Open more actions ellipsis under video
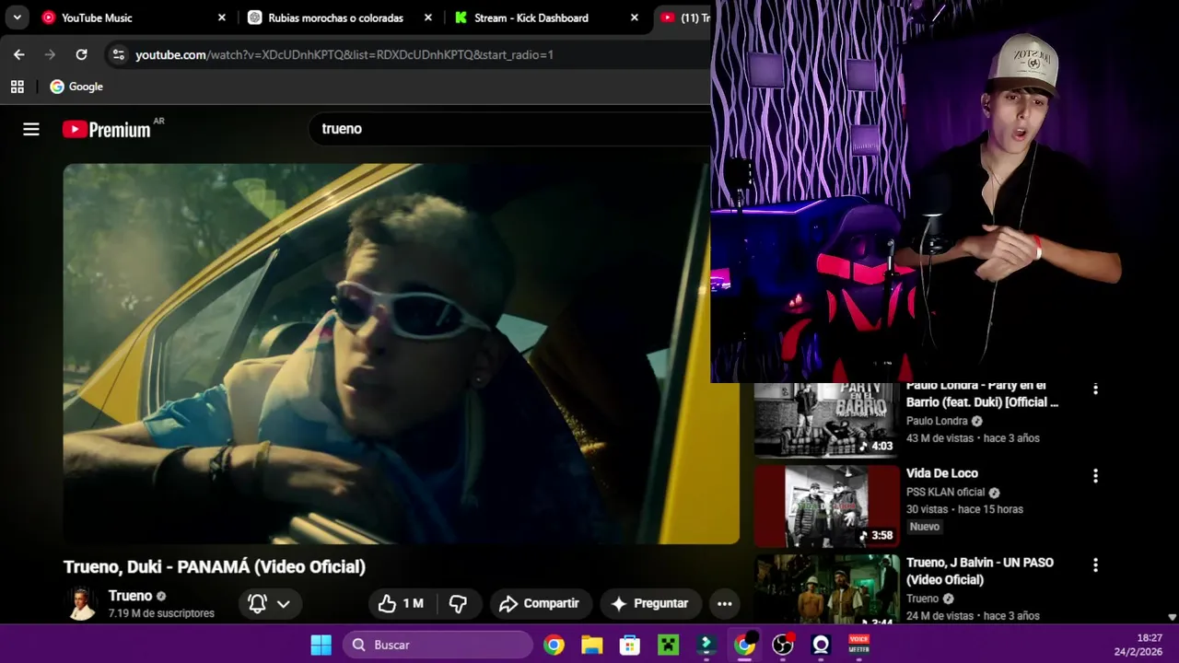This screenshot has width=1179, height=663. tap(725, 604)
